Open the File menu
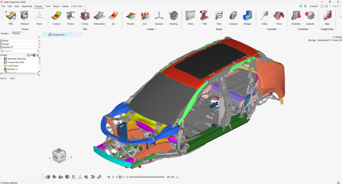The height and width of the screenshot is (184, 342). 3,6
